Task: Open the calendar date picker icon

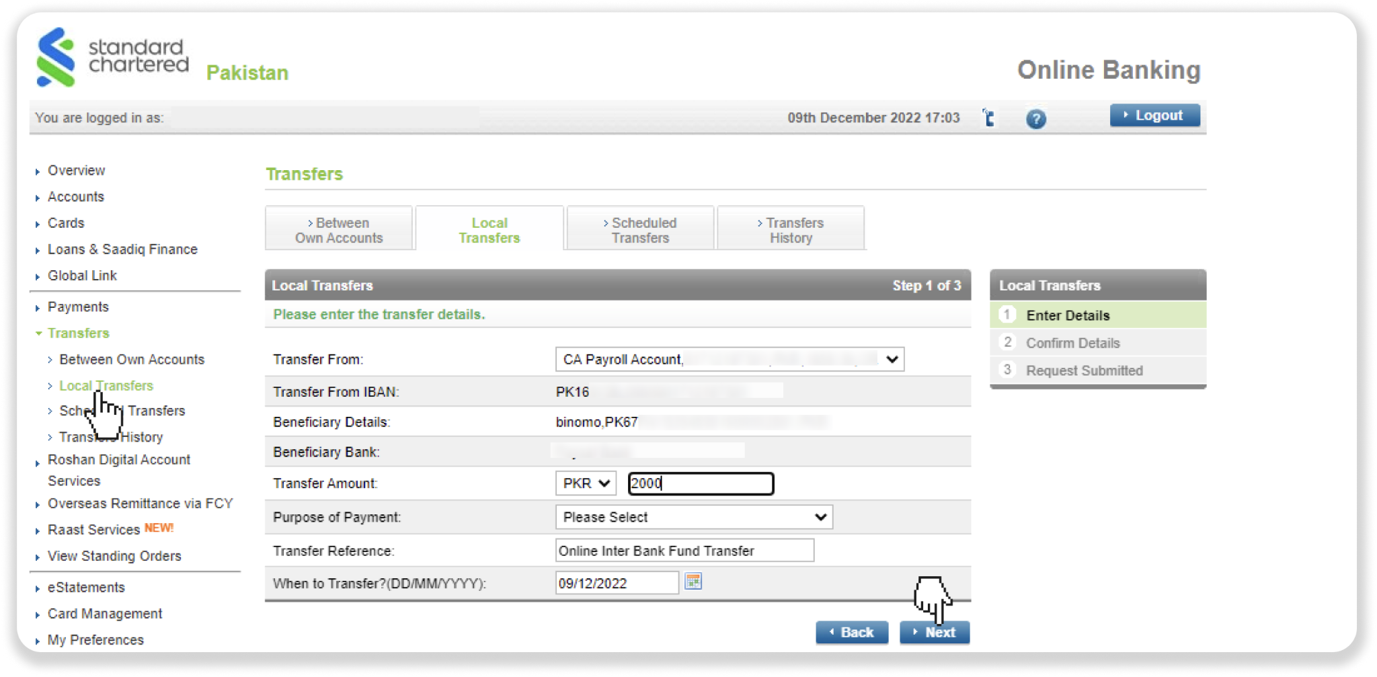Action: pyautogui.click(x=693, y=582)
